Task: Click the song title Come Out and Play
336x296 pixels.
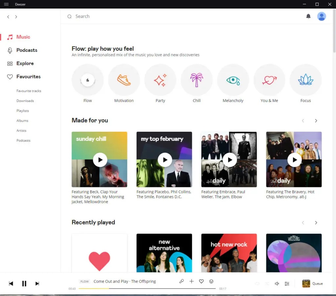Action: (x=111, y=281)
